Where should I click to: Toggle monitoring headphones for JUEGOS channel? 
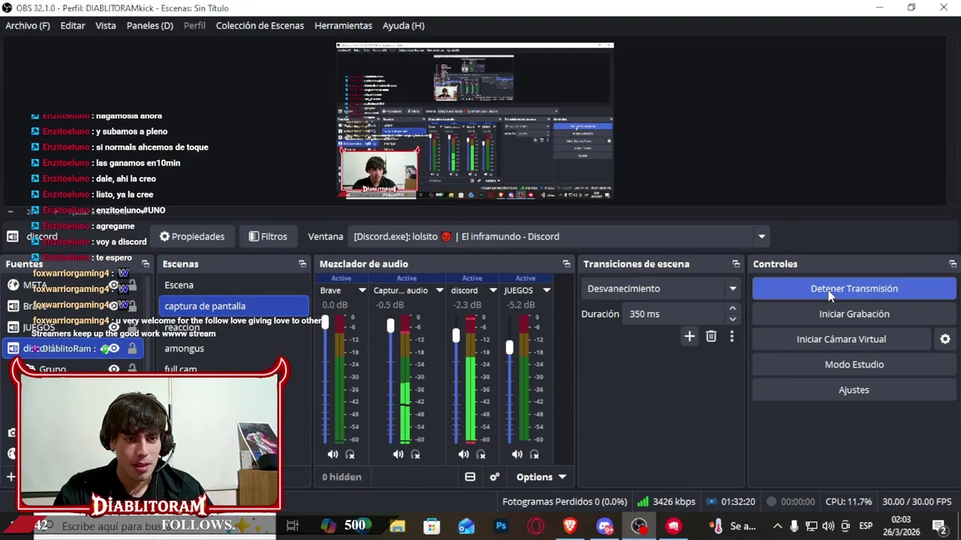tap(535, 454)
